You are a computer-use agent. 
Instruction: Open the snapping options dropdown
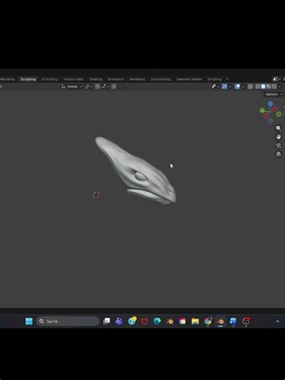105,86
